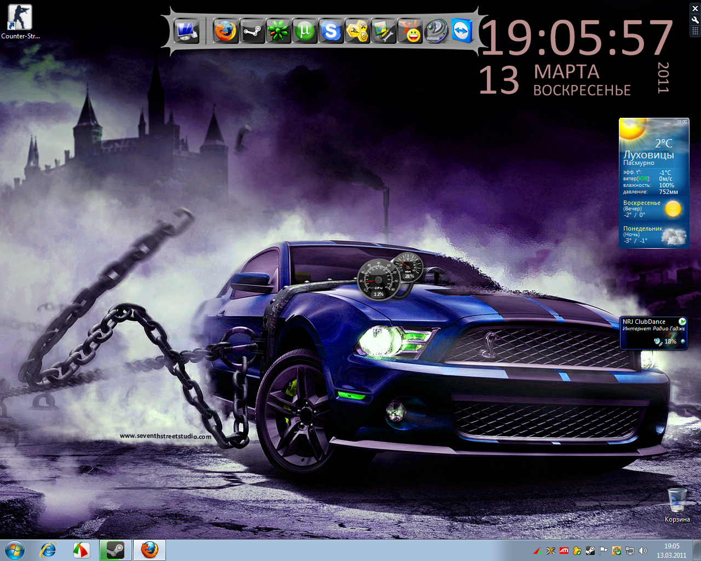Open My Computer icon in the dock
The image size is (701, 561).
point(186,31)
